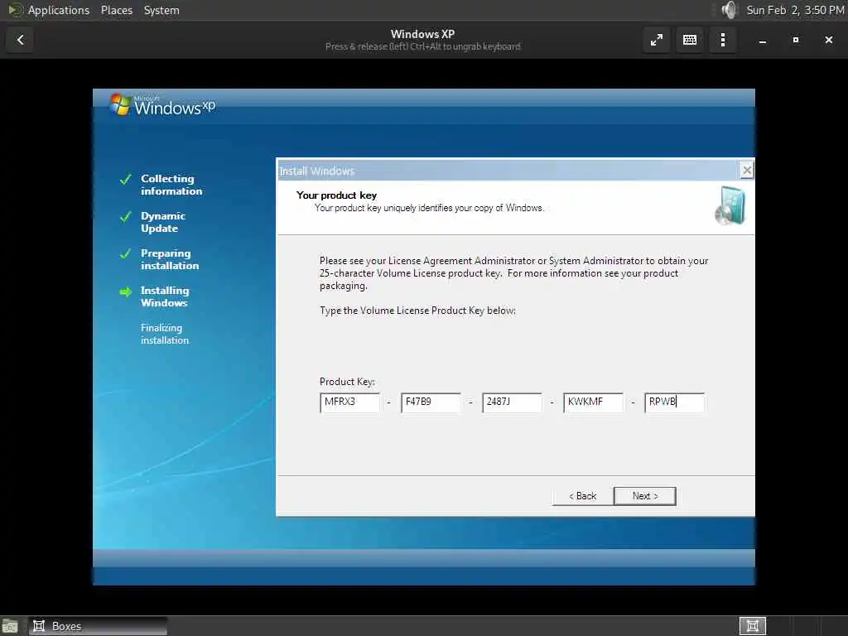Click the Back button in installer
Screen dimensions: 848x636
(582, 496)
